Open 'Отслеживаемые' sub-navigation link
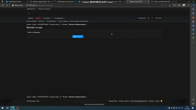 pos(51,21)
